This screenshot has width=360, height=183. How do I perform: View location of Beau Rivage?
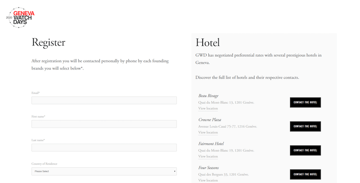click(x=208, y=108)
